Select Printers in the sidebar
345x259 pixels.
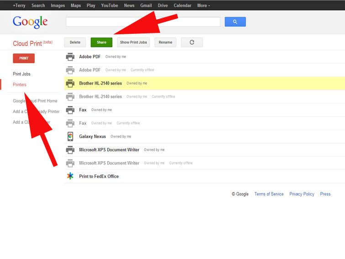point(20,85)
